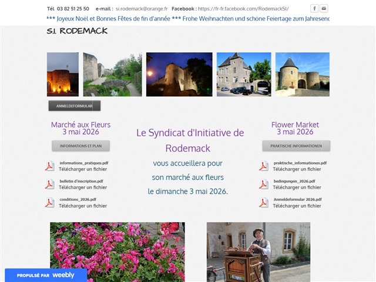Click the phone number 03 82 51 25 50

73,9
